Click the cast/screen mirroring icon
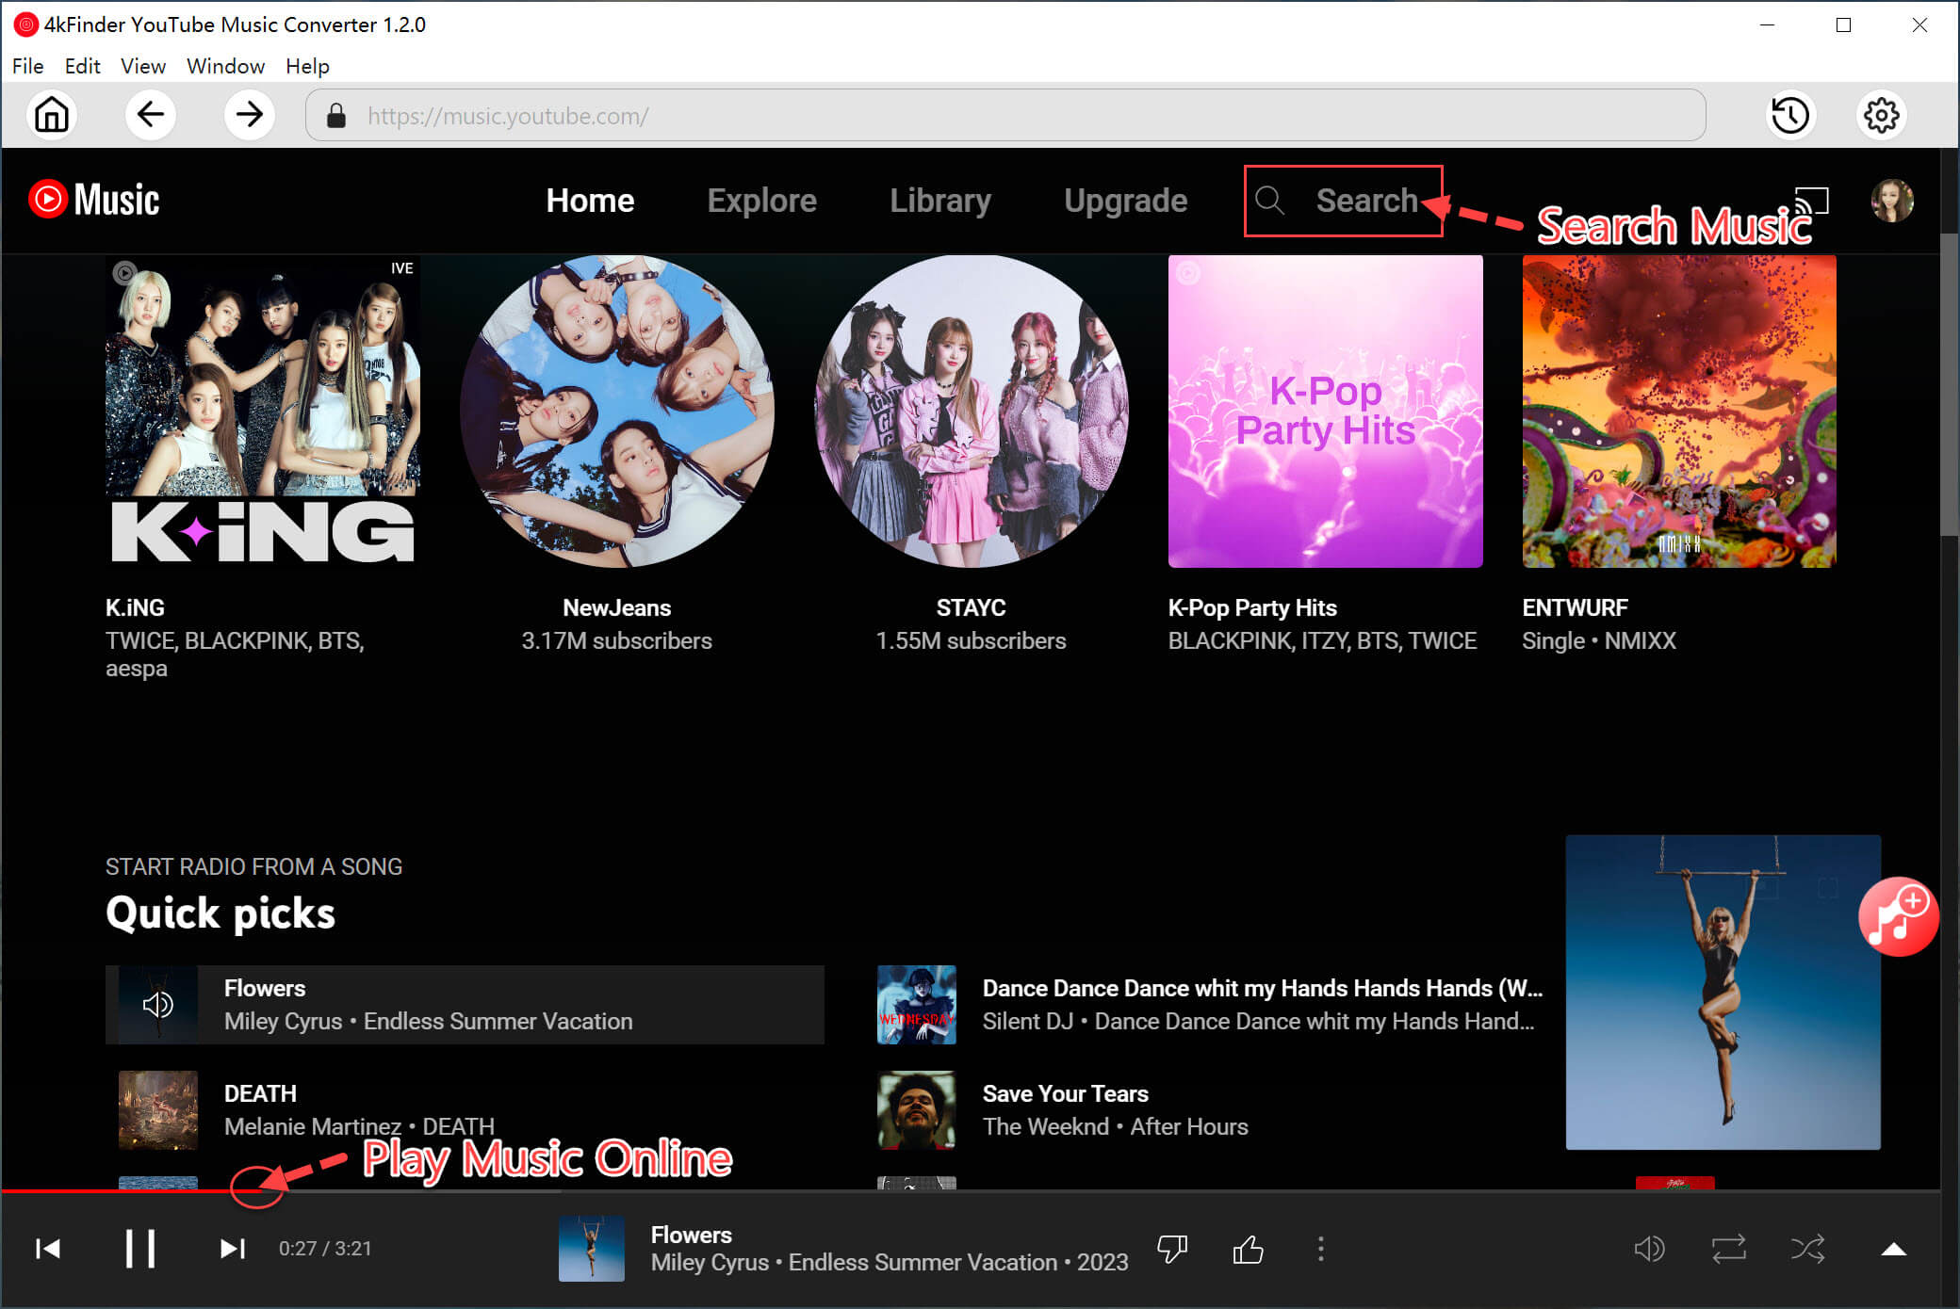Screen dimensions: 1960x1309 1815,199
